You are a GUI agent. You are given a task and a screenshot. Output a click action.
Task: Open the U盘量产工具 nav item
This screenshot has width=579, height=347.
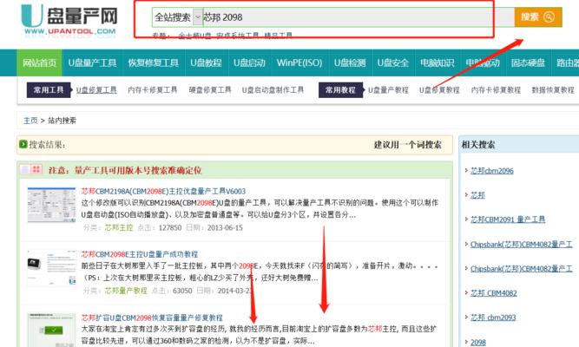pyautogui.click(x=92, y=62)
